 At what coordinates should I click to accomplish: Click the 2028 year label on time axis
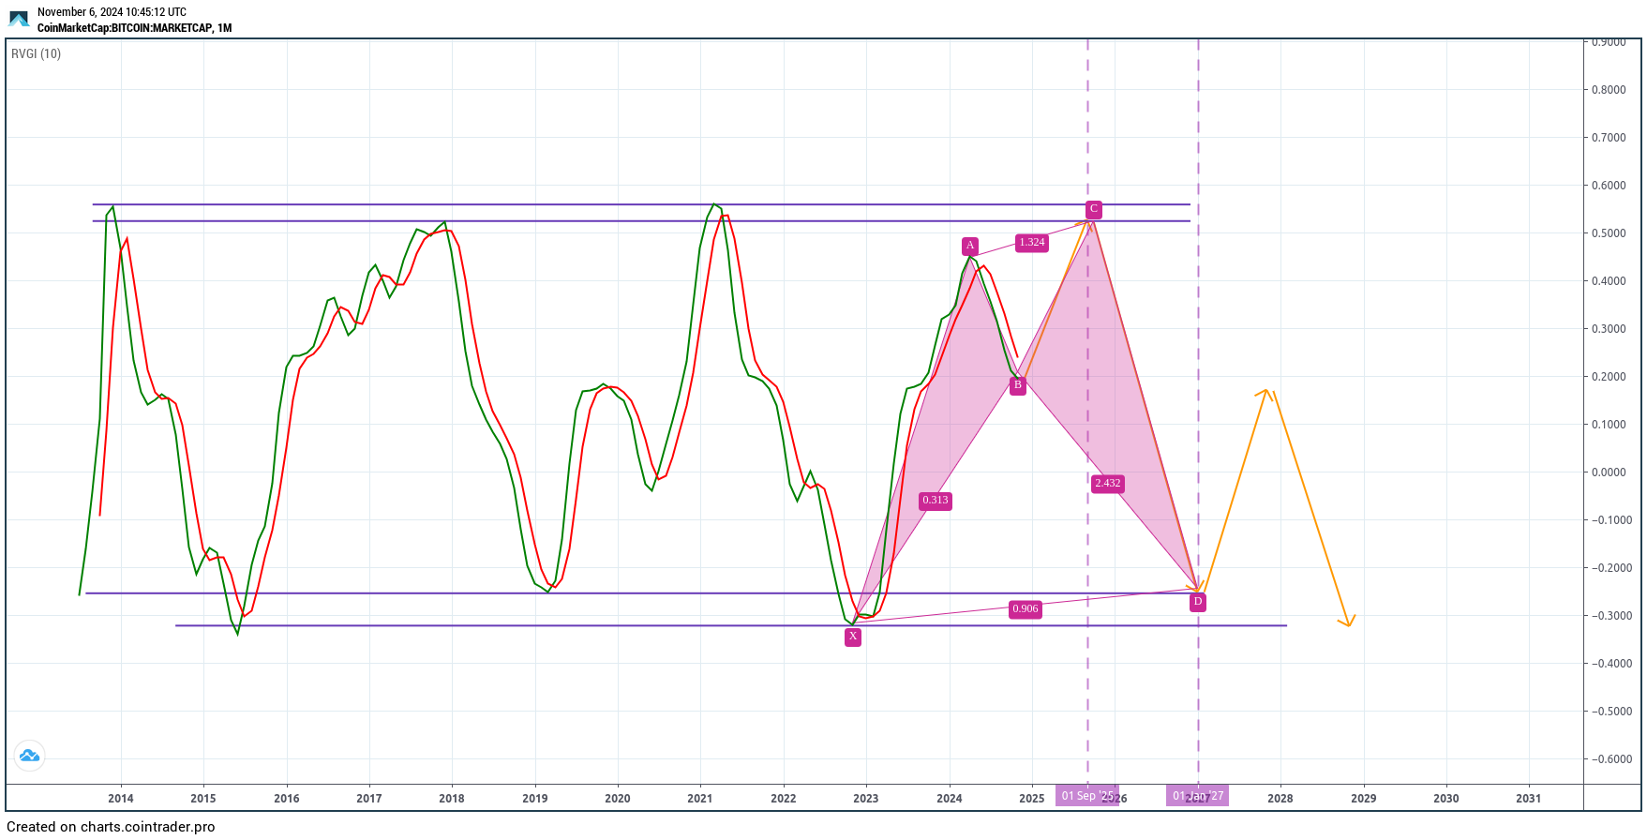1280,799
